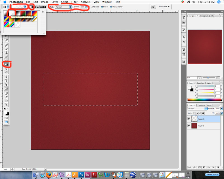Expand the Workspace dropdown
This screenshot has height=179, width=224.
tap(164, 6)
